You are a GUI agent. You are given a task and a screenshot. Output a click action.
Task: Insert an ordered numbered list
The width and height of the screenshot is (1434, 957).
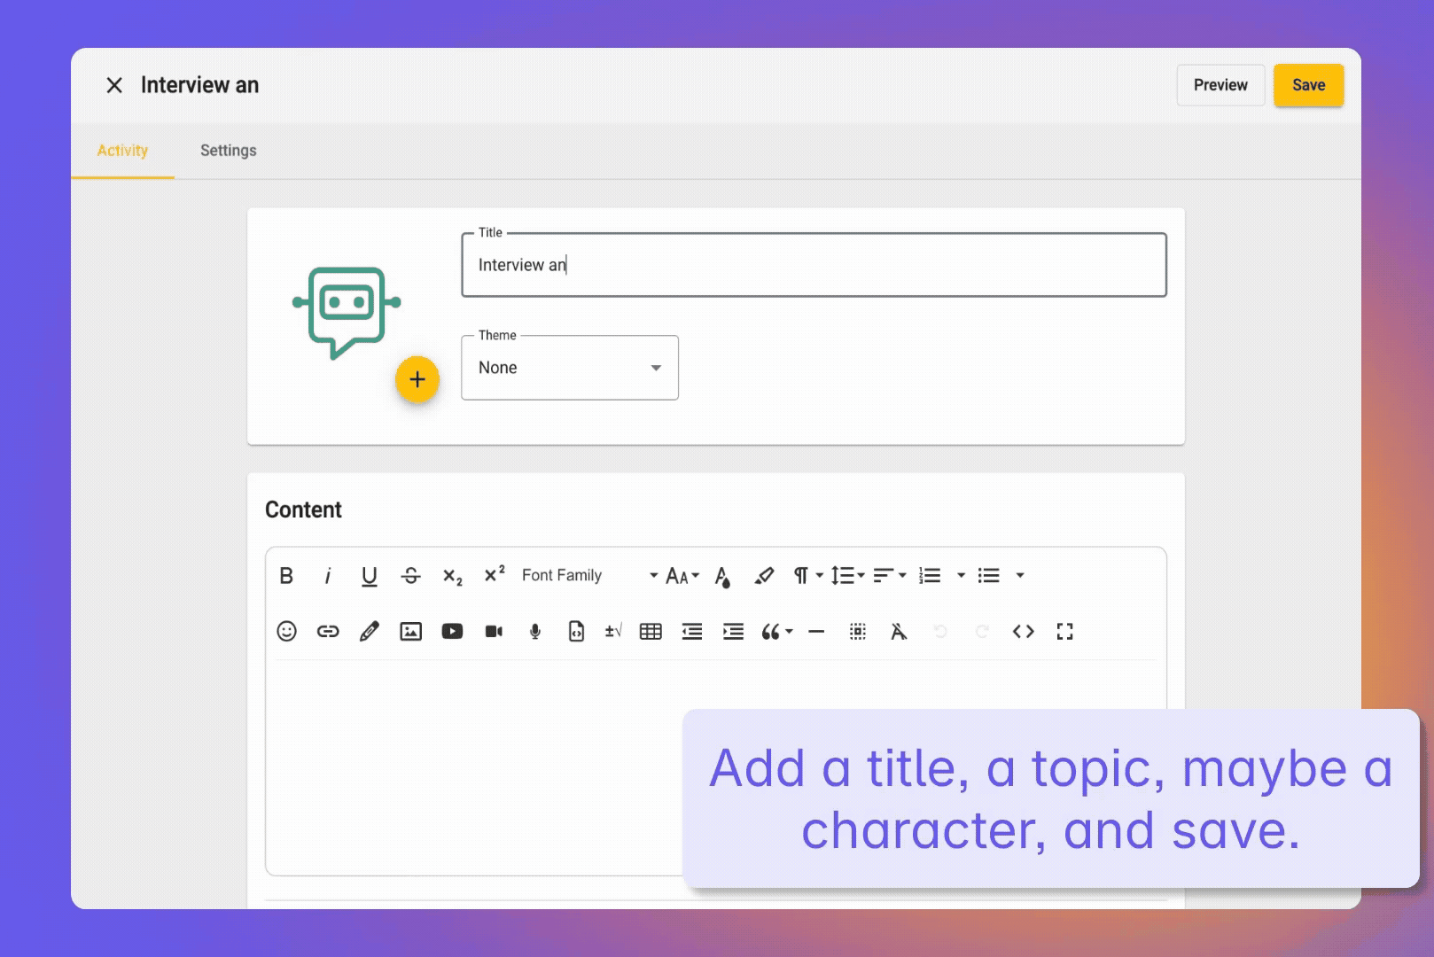[x=930, y=576]
